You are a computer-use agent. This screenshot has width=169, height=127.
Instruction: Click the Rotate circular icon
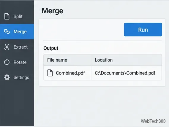pyautogui.click(x=7, y=62)
